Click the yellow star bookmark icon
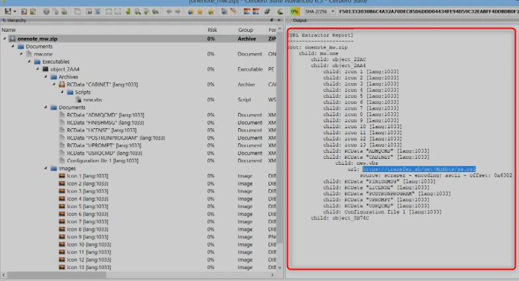 pos(200,12)
